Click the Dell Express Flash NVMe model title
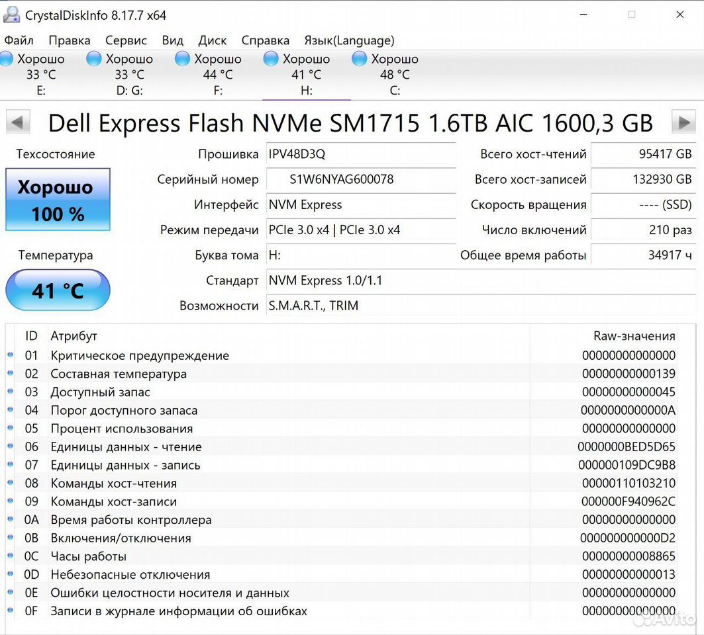Screen dimensions: 704x635 click(350, 123)
